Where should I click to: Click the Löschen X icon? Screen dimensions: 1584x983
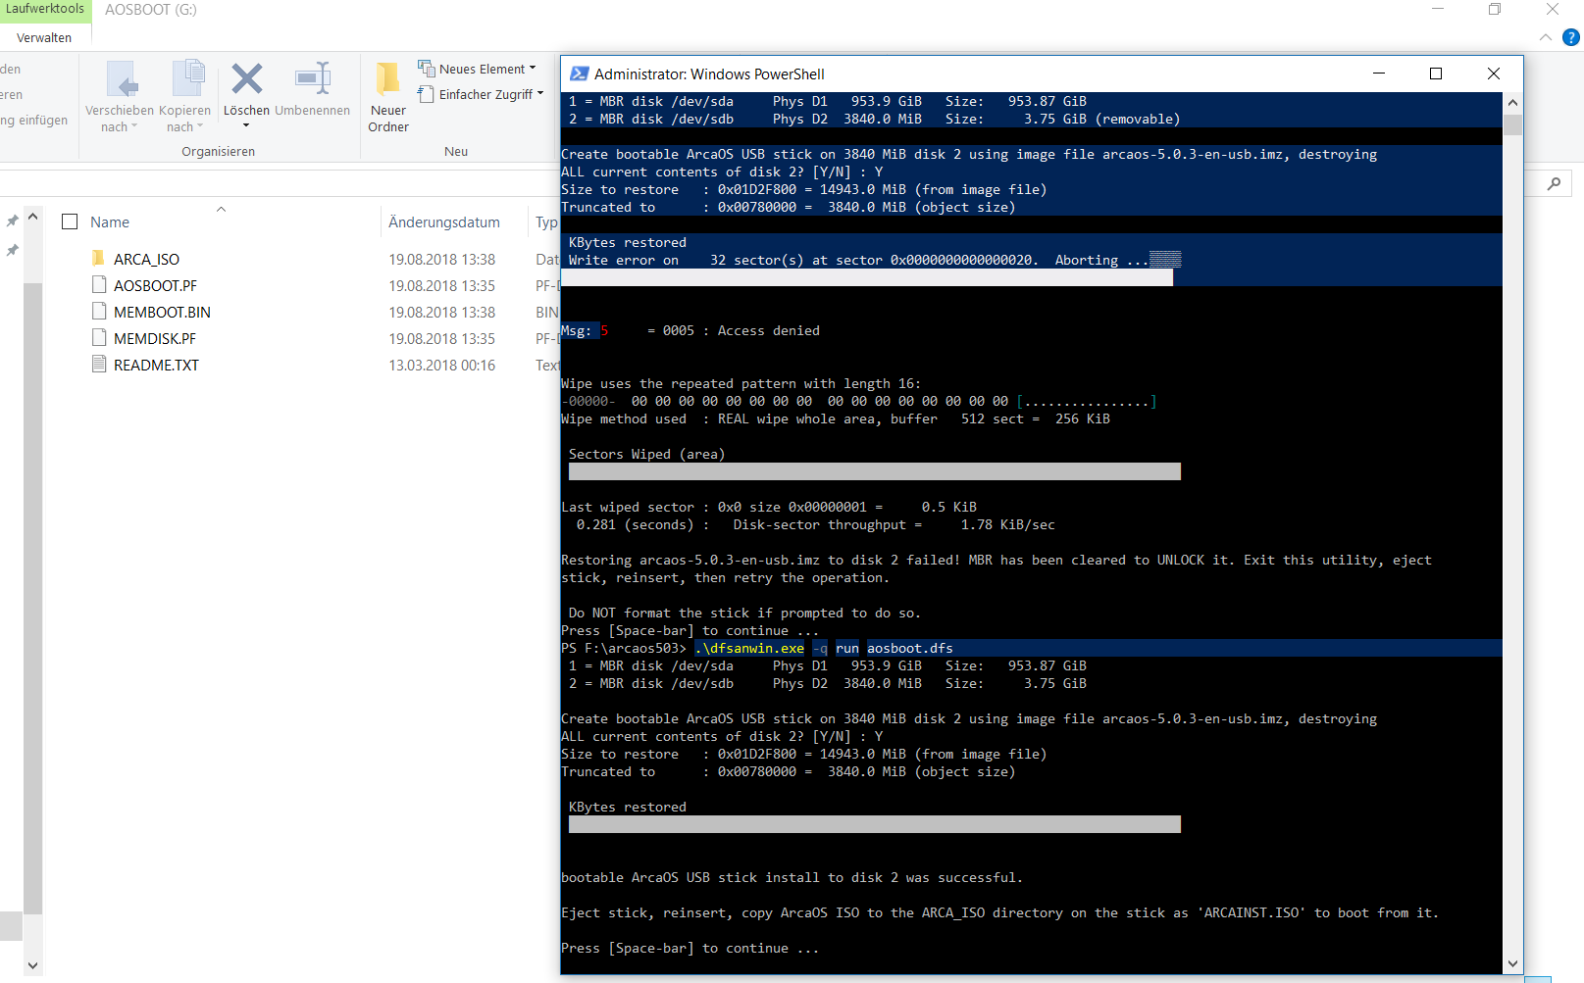(247, 78)
